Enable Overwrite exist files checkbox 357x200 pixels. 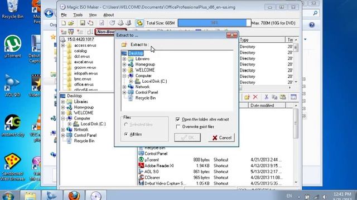(x=178, y=127)
